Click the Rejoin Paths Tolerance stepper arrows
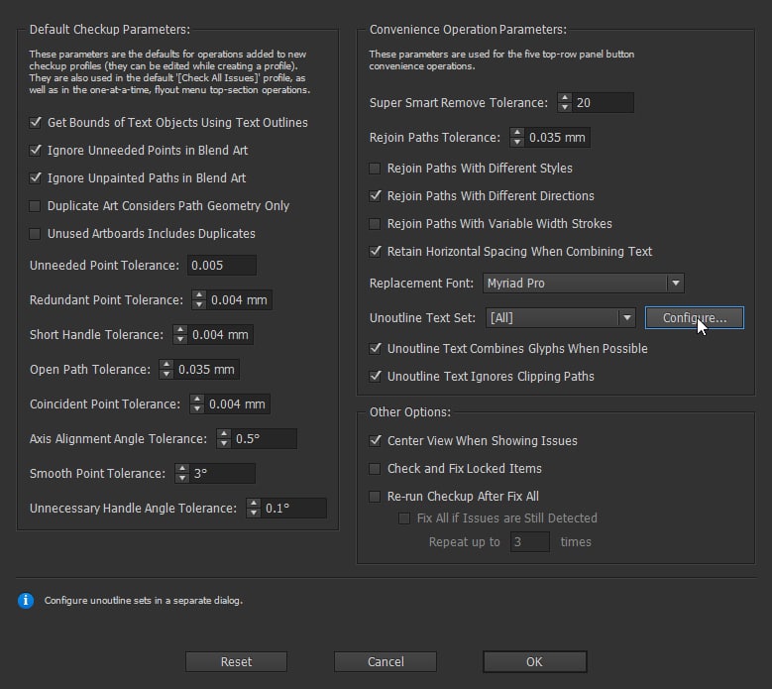This screenshot has height=689, width=772. coord(517,138)
